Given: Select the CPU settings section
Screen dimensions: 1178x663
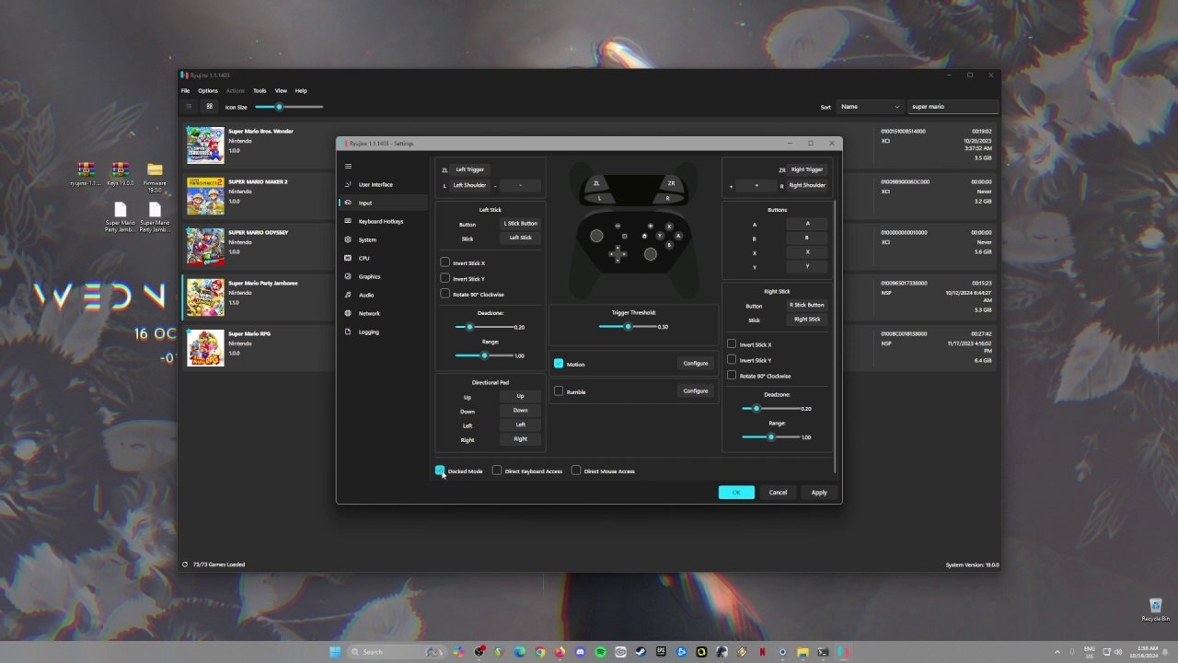Looking at the screenshot, I should [x=364, y=258].
